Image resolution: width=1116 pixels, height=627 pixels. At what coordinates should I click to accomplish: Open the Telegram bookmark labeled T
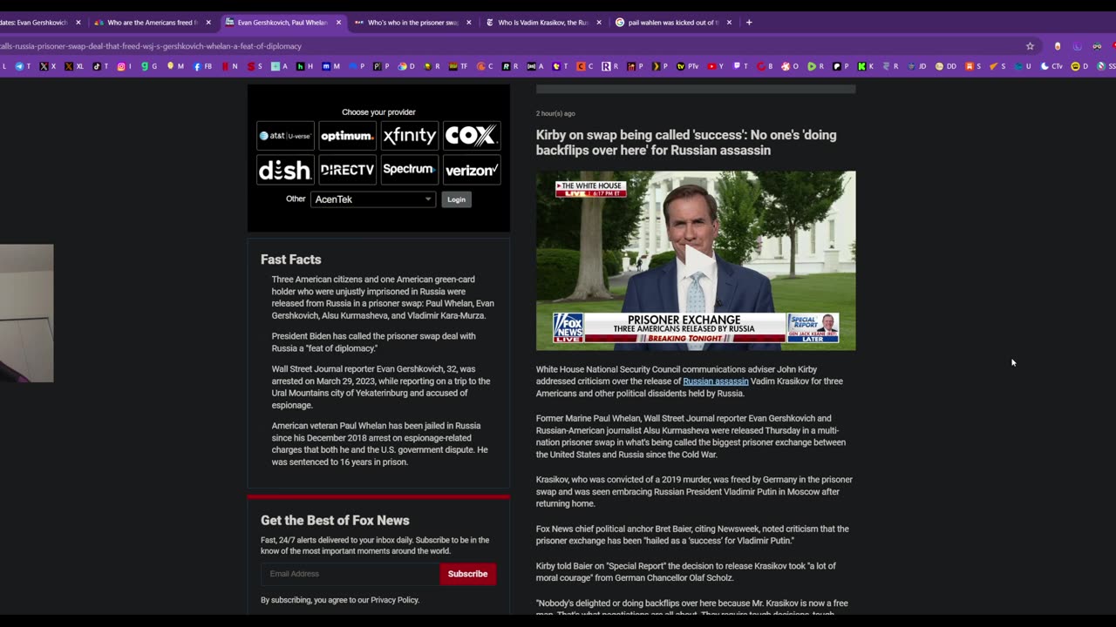click(24, 66)
